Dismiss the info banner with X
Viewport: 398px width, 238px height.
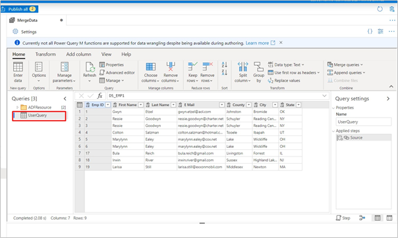281,43
